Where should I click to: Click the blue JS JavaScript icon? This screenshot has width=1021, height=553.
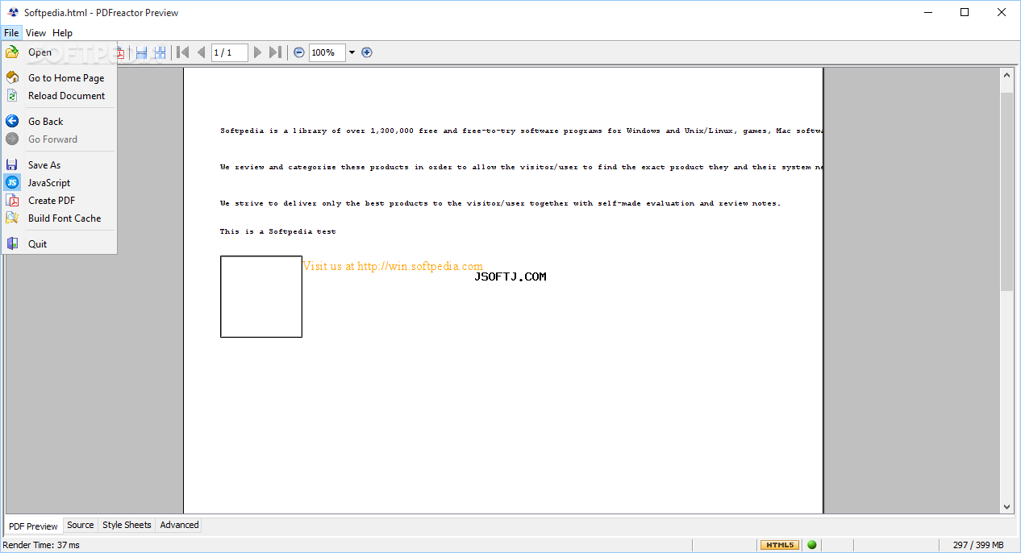pos(12,183)
